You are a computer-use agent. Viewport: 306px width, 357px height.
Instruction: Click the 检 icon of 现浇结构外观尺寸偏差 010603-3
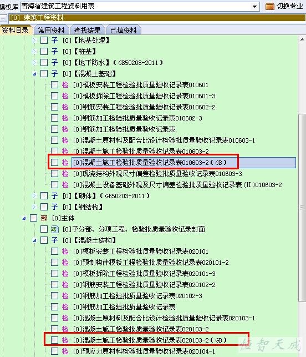tap(65, 174)
